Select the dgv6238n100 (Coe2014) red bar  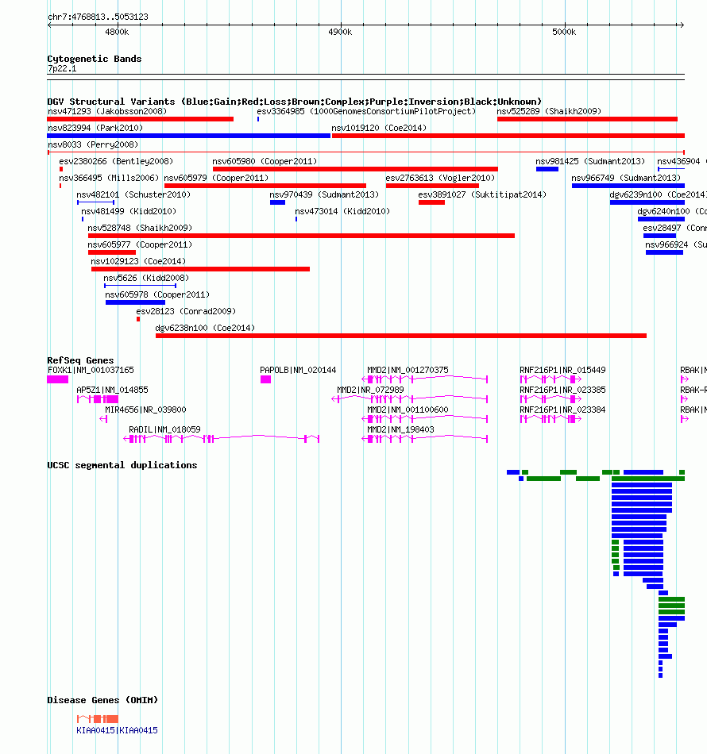pos(401,336)
